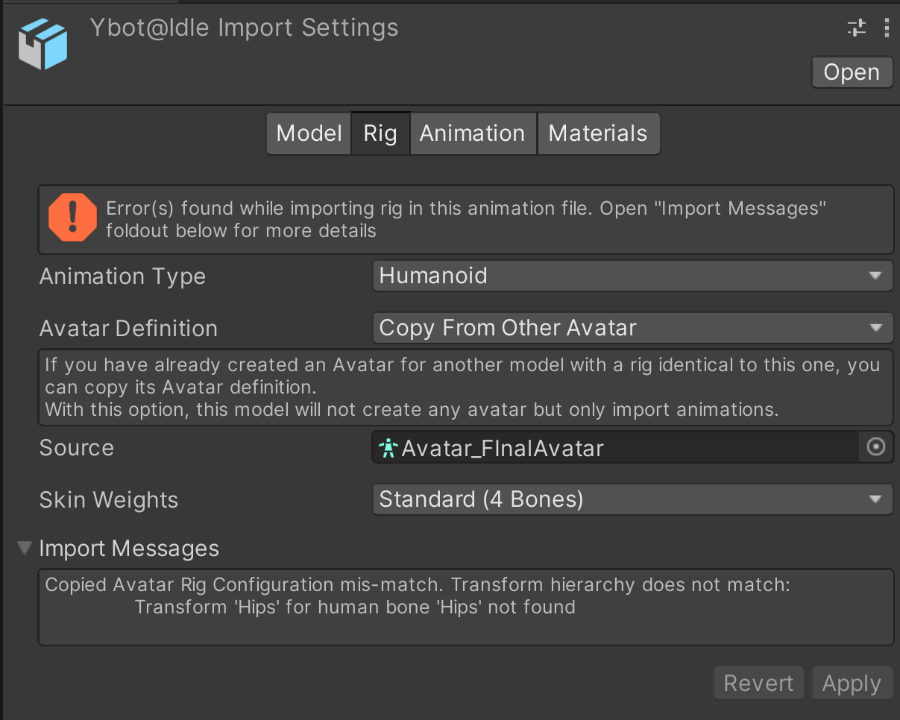Open the Skin Weights dropdown
This screenshot has height=720, width=900.
coord(632,499)
